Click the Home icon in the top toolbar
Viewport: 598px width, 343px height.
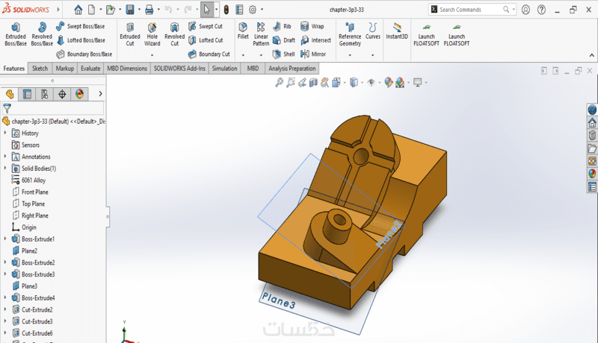point(78,10)
